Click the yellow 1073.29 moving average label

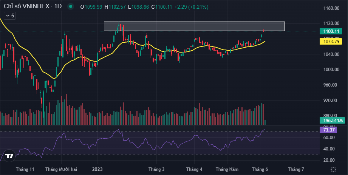[332, 41]
